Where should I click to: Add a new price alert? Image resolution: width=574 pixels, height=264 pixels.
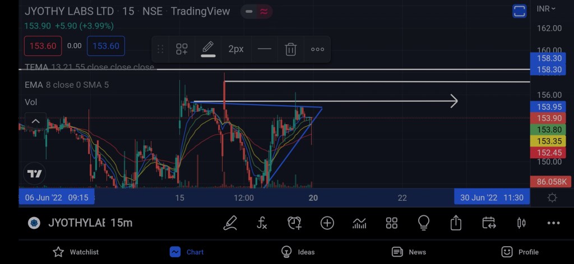click(x=294, y=223)
